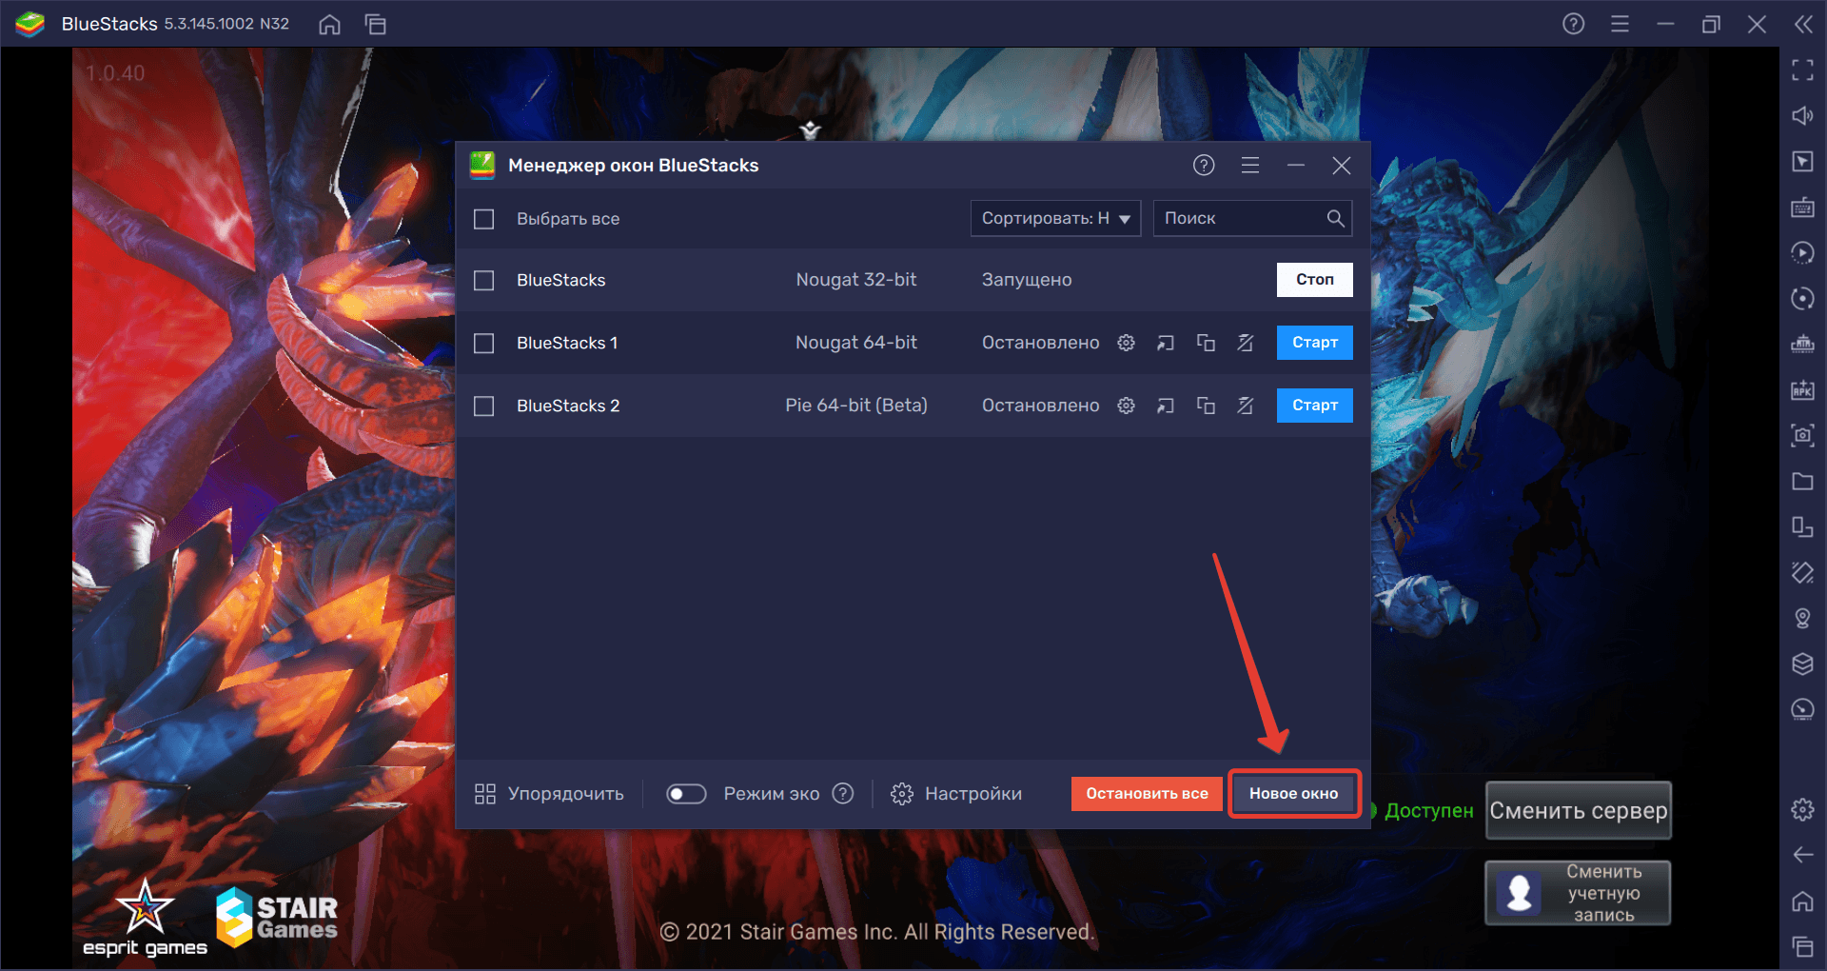Open BlueStacks home icon in title bar

329,24
